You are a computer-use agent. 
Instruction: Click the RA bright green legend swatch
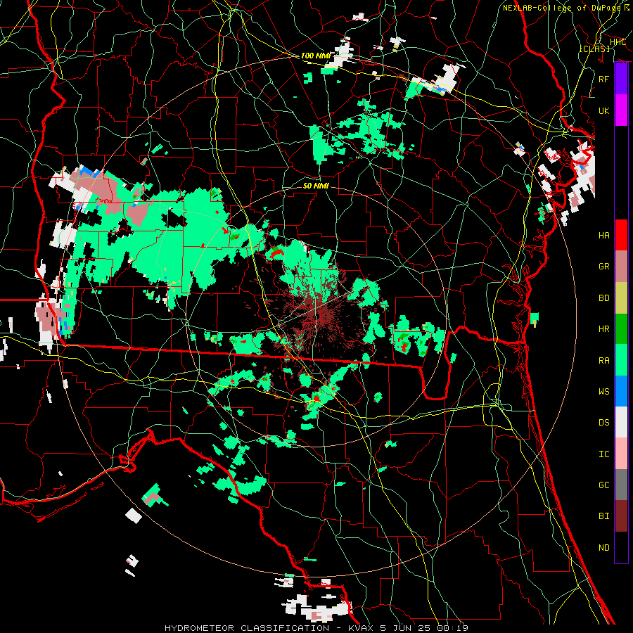coord(621,360)
